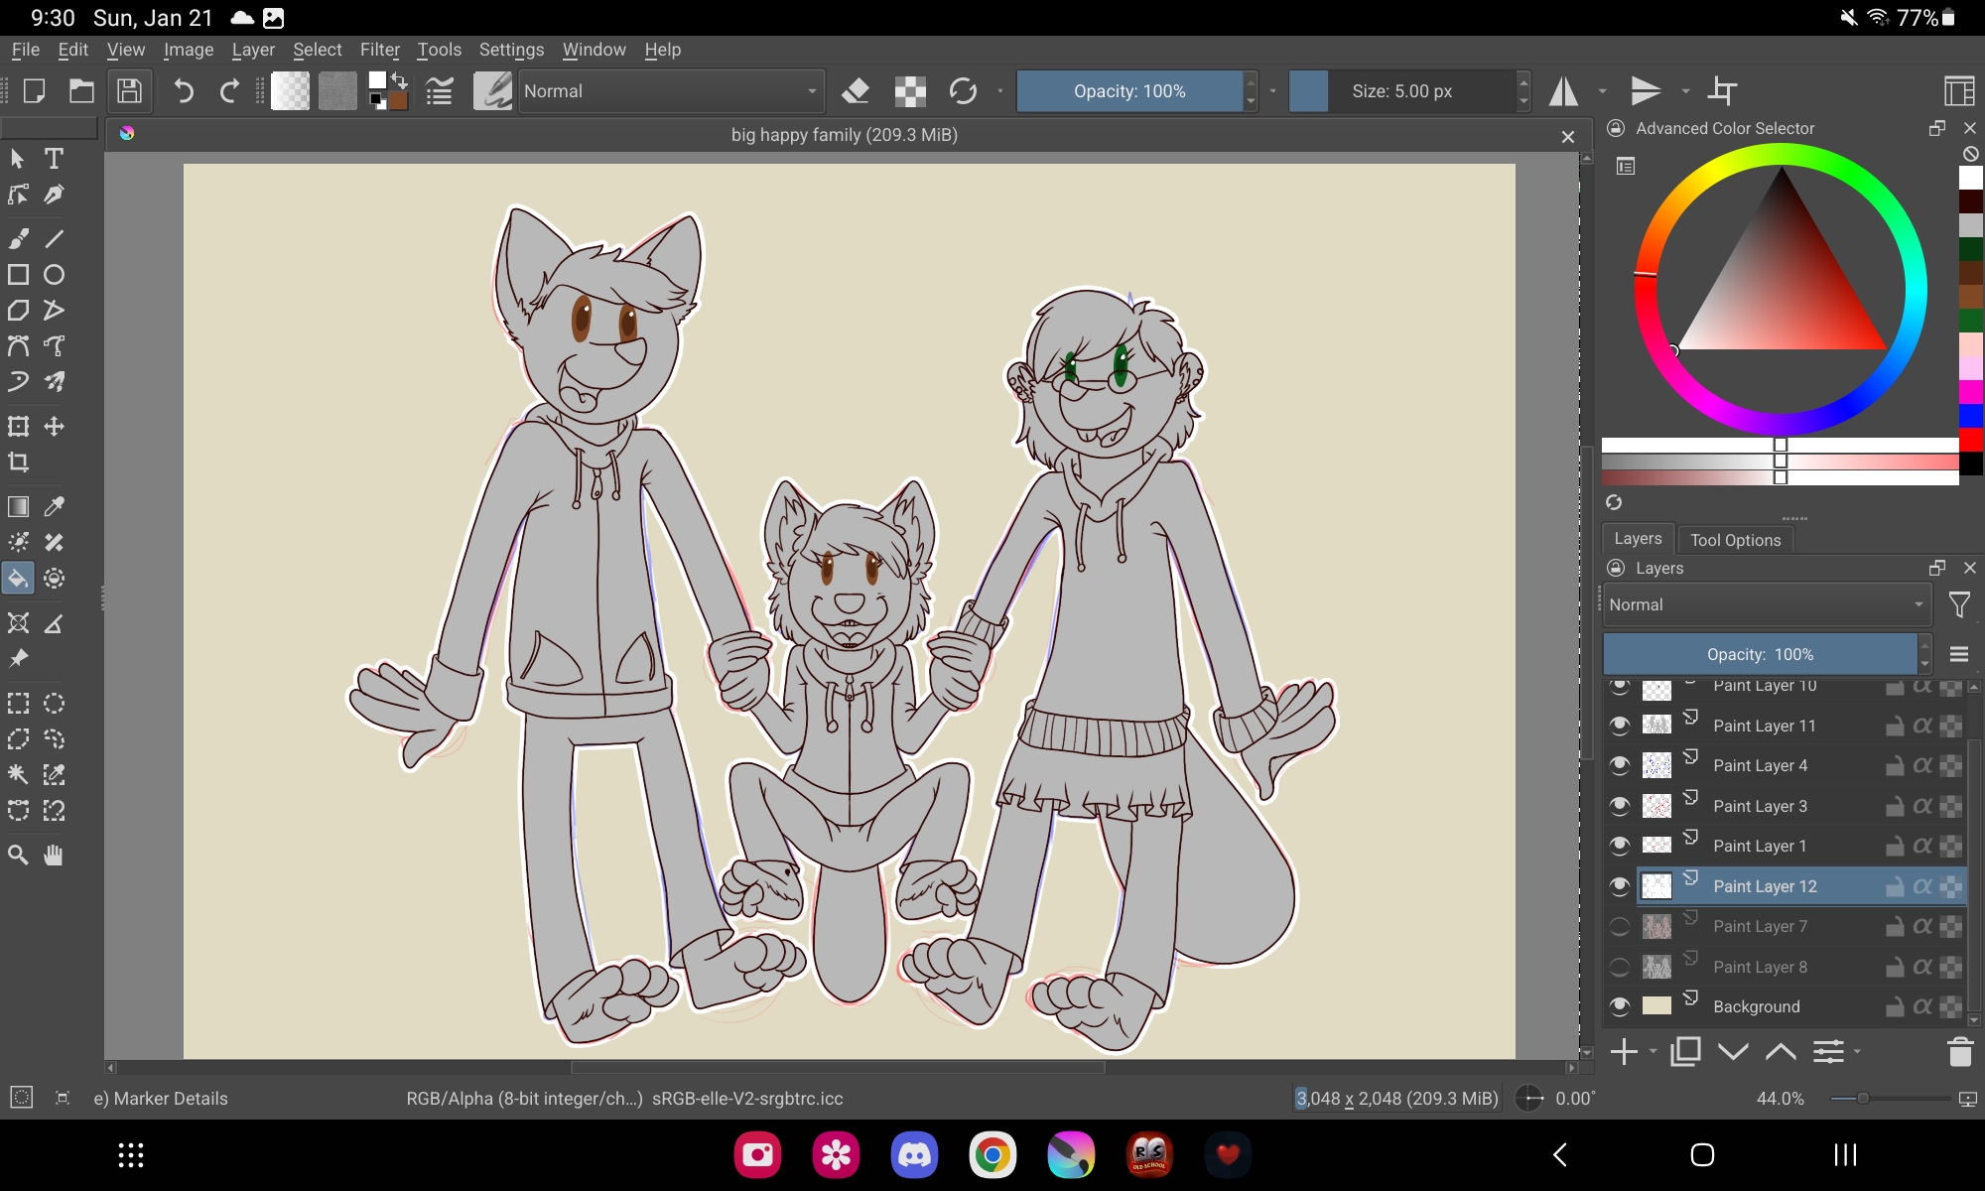Open Discord from the taskbar
This screenshot has height=1191, width=1985.
914,1154
